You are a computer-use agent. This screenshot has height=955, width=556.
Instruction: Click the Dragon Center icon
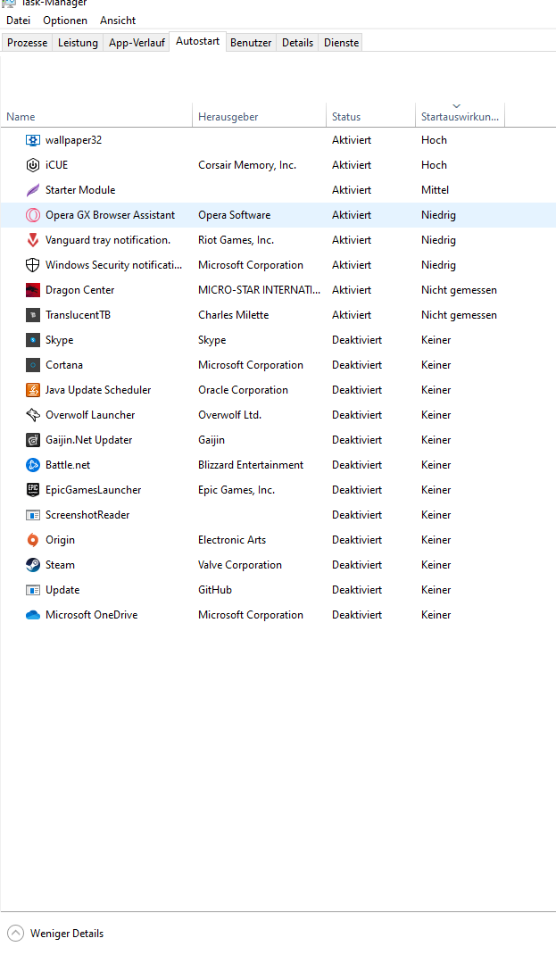coord(33,290)
